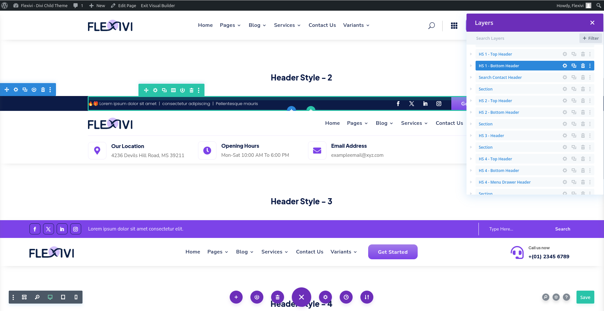Open the Edit Page admin bar item
The width and height of the screenshot is (604, 311).
[x=124, y=5]
